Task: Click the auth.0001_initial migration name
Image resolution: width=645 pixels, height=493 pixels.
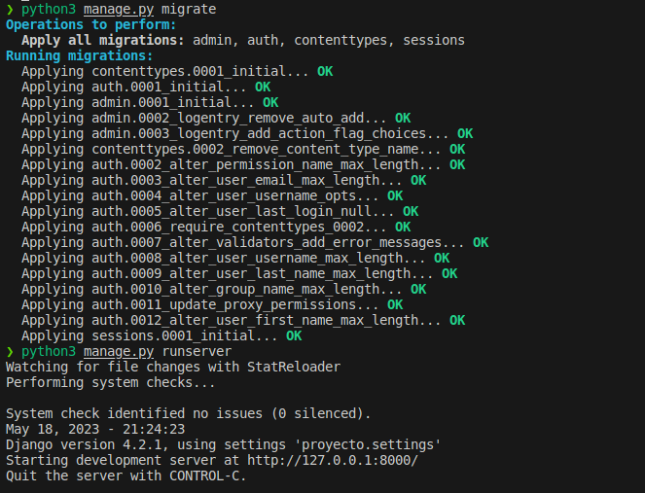Action: click(165, 87)
